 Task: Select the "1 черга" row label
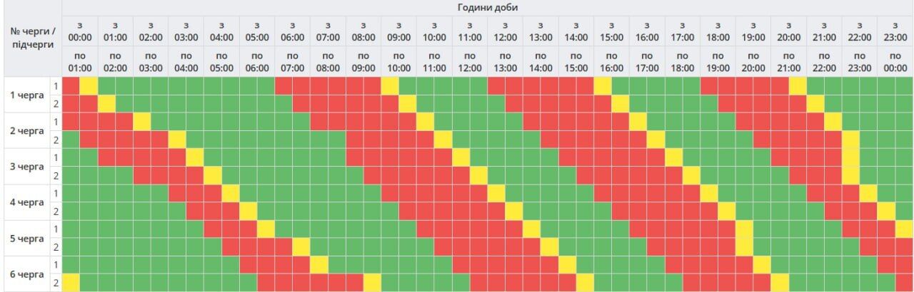click(26, 95)
